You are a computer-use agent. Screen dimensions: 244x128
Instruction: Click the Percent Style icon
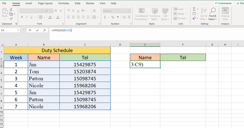[x=113, y=17]
